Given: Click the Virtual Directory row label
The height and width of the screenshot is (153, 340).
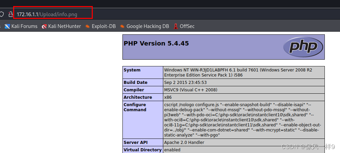Looking at the screenshot, I should click(x=142, y=150).
